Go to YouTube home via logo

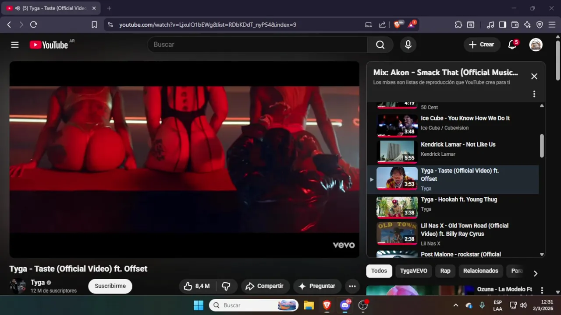click(x=49, y=45)
